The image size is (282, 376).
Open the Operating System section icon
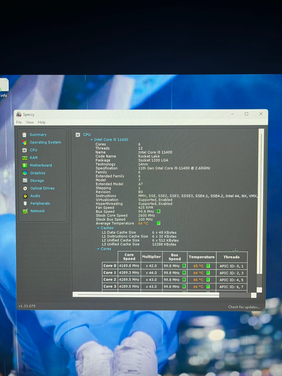pyautogui.click(x=25, y=142)
